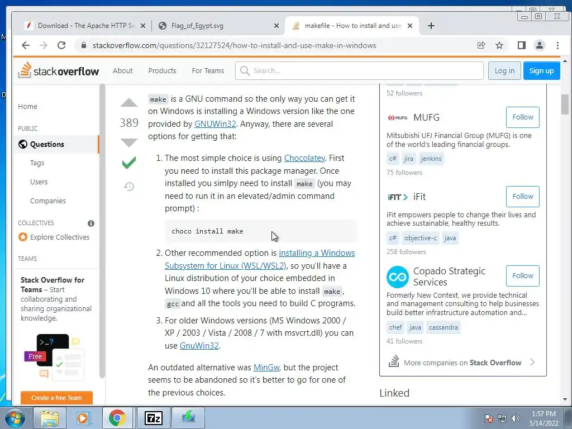Open the About menu item
The image size is (572, 429).
coord(122,71)
